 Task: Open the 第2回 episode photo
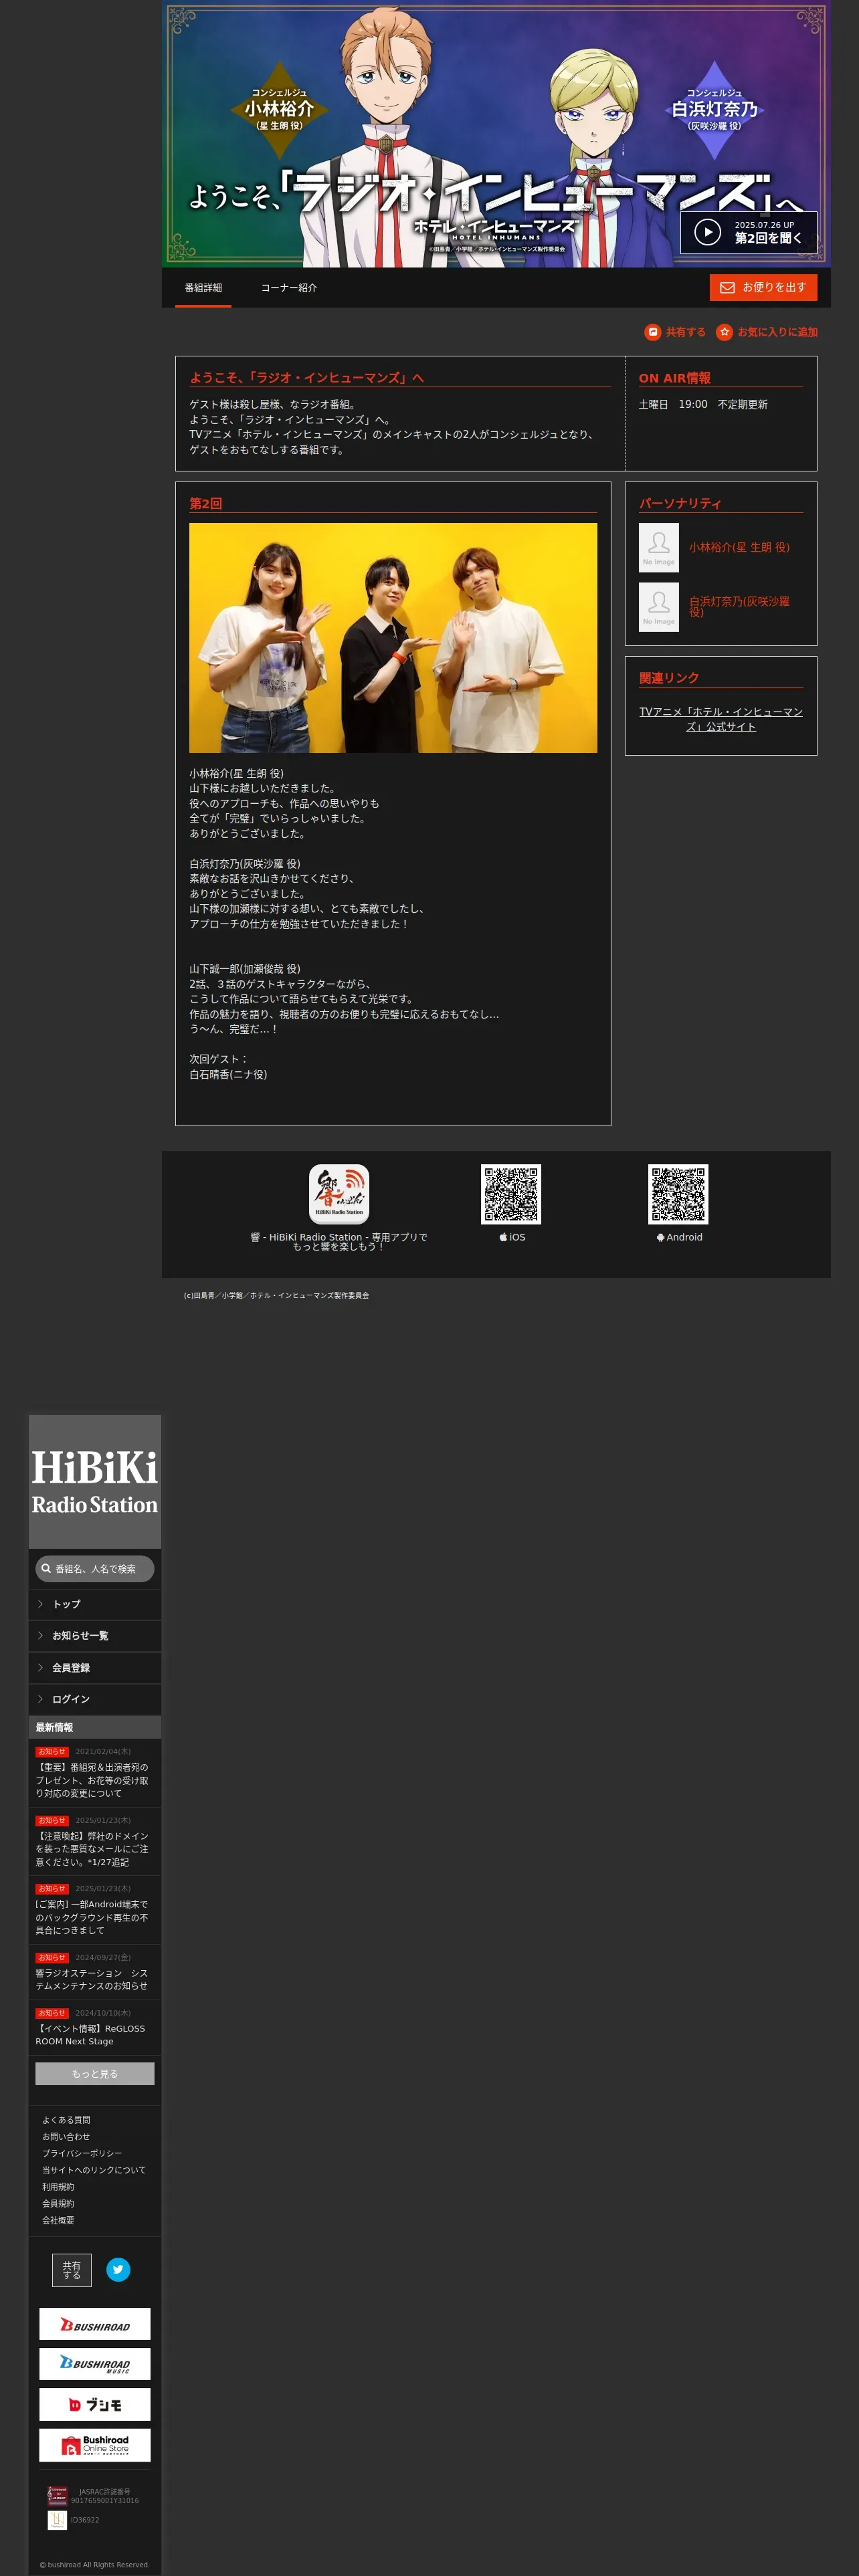(393, 638)
